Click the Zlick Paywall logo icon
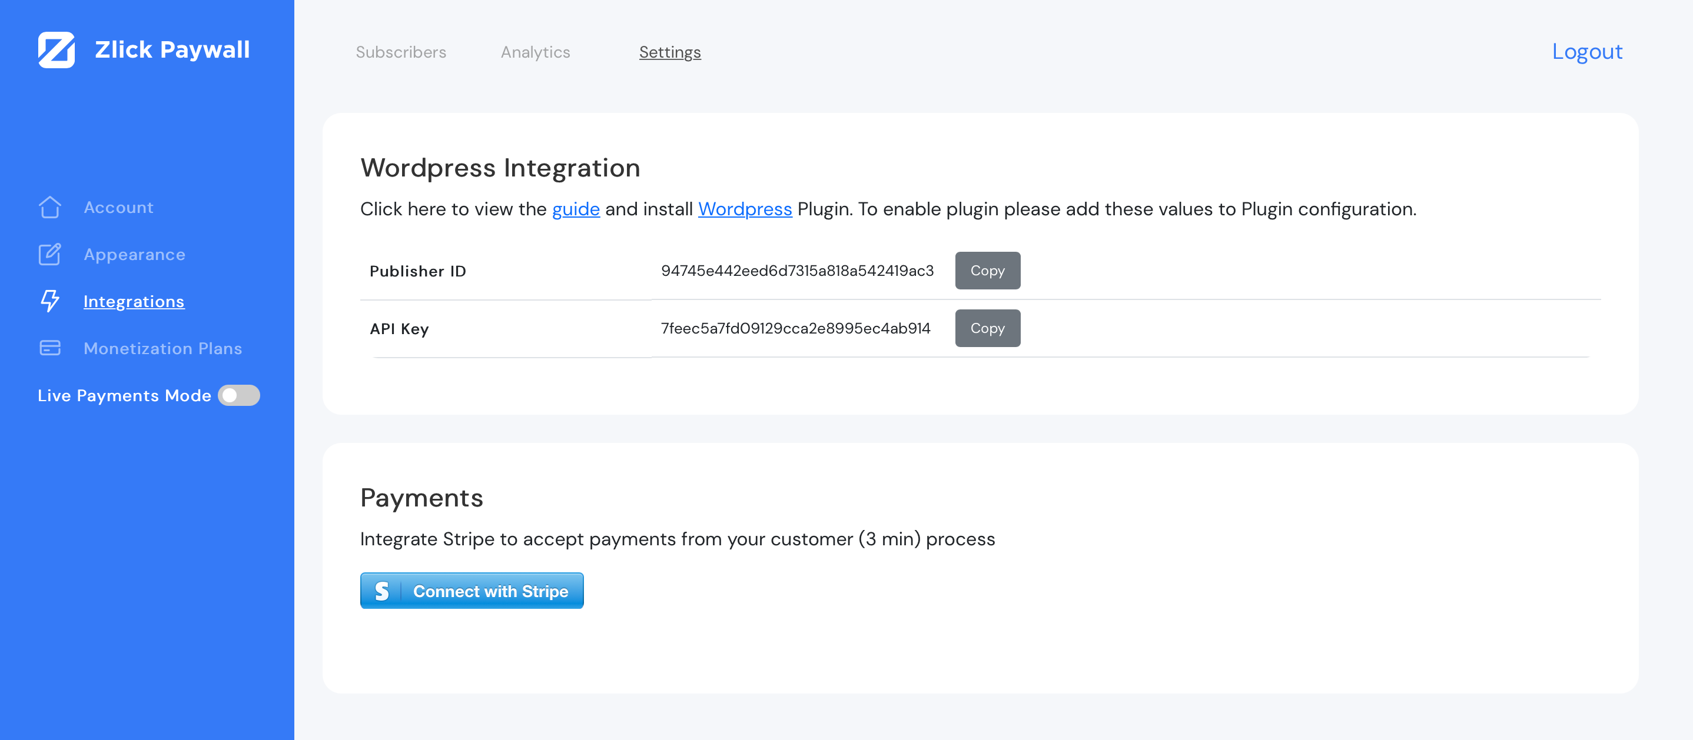 tap(56, 50)
